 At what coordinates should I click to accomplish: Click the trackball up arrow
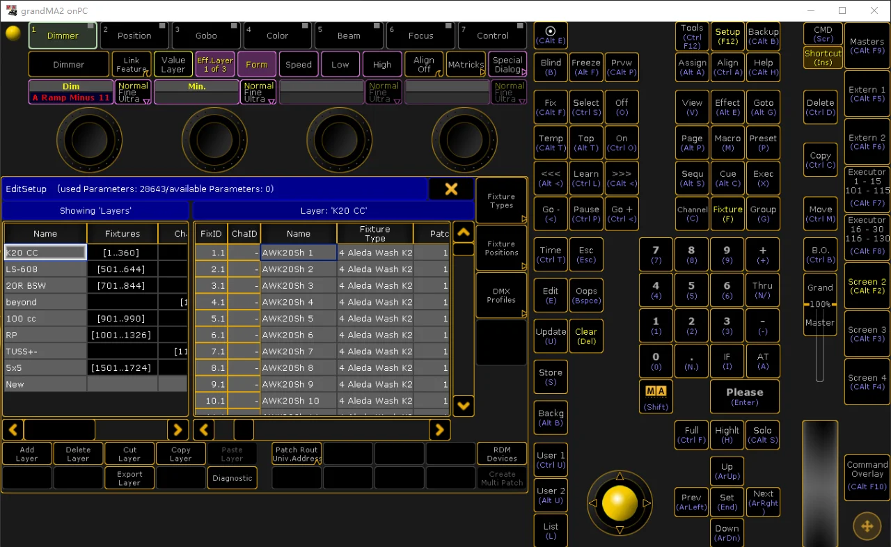(x=620, y=477)
